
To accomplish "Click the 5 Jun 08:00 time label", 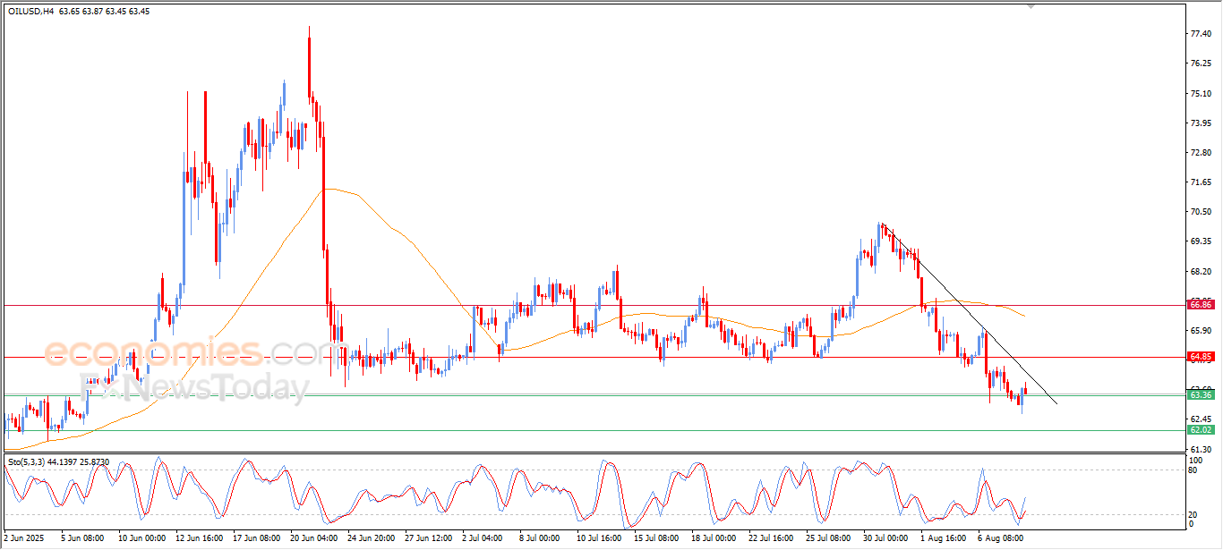I will [x=84, y=538].
